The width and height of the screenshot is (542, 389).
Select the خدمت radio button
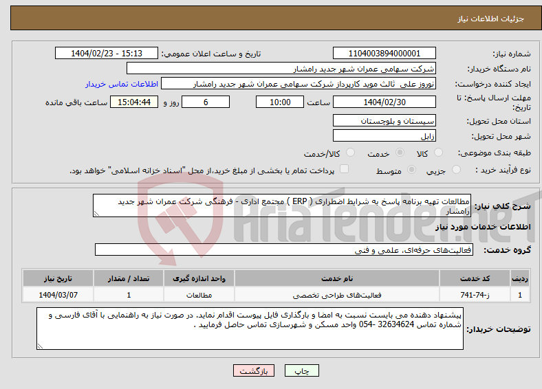(400, 153)
